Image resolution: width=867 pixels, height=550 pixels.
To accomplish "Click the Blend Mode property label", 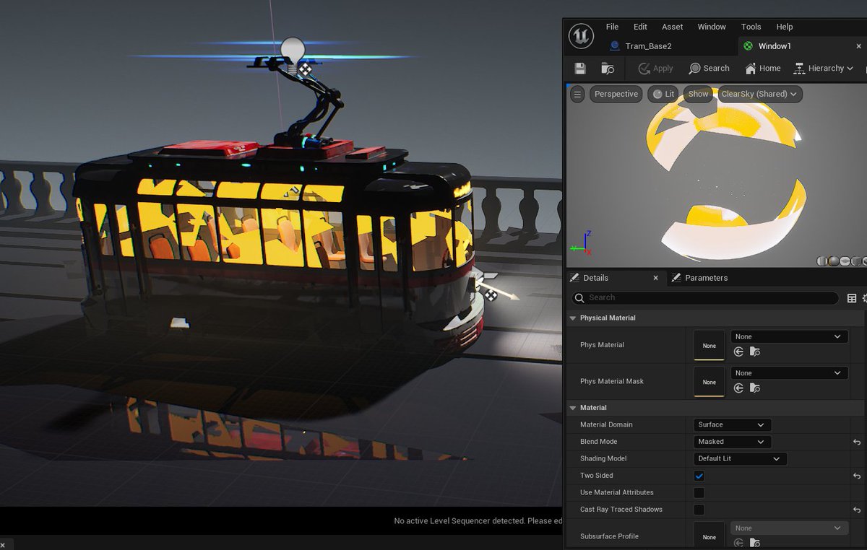I will pos(598,442).
